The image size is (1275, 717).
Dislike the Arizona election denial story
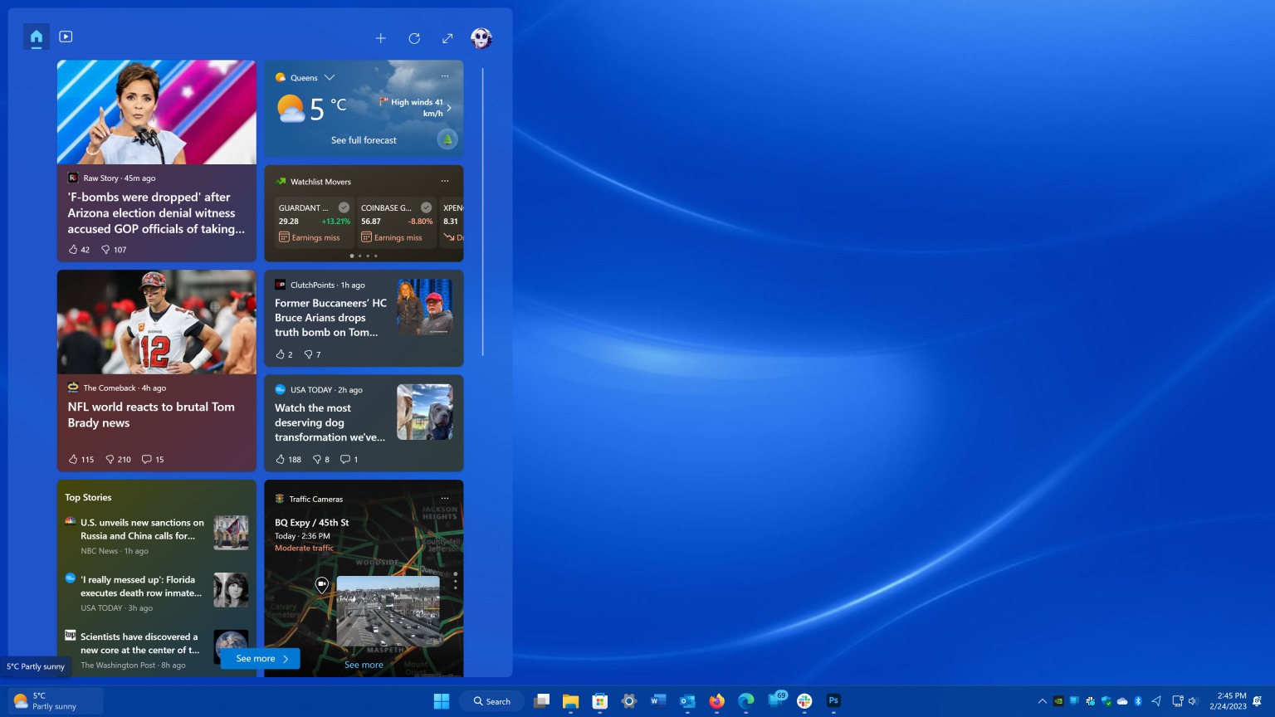coord(114,249)
